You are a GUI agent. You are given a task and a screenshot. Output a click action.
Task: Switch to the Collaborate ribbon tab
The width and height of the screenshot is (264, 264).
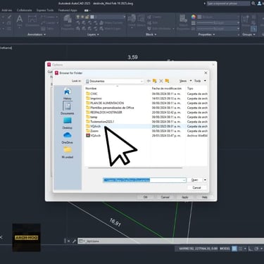[25, 11]
